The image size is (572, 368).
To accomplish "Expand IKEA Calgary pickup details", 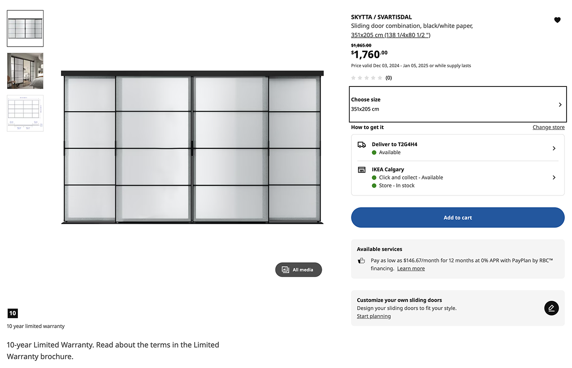I will coord(457,178).
